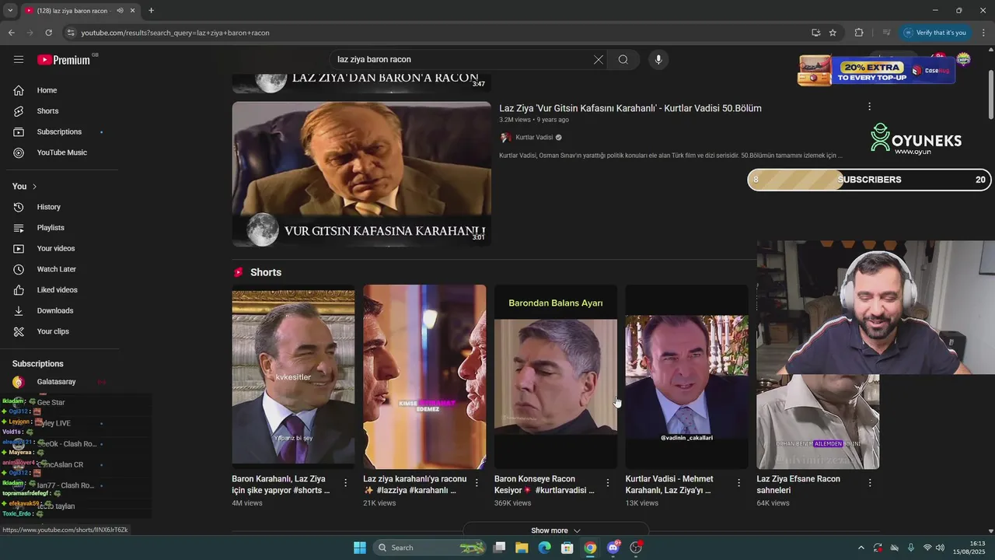Open options for Baron Karahanlı short
The height and width of the screenshot is (560, 995).
coord(346,483)
